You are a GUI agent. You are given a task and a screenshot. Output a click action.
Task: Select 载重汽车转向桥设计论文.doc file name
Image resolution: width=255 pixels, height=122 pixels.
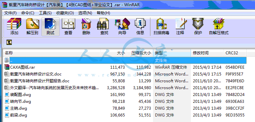pos(36,74)
